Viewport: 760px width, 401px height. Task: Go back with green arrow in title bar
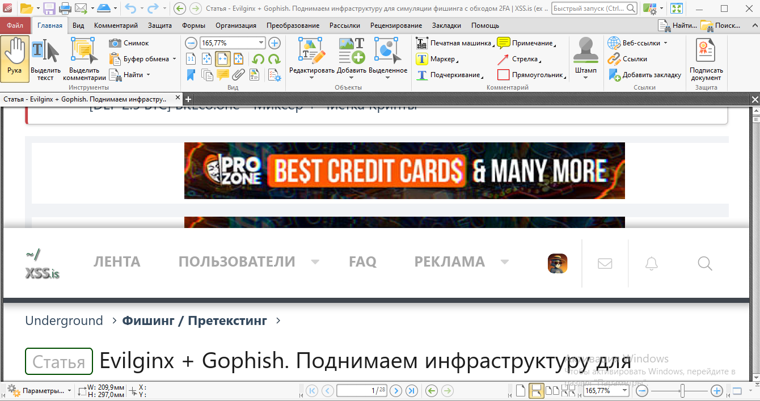pyautogui.click(x=179, y=9)
